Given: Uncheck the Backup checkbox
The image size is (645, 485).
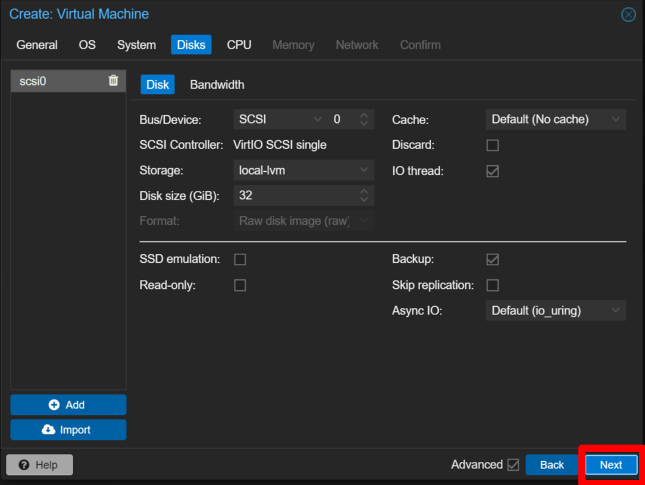Looking at the screenshot, I should pos(492,259).
